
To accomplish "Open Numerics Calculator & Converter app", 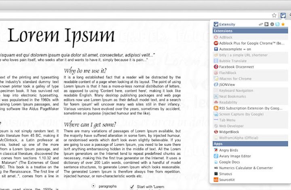I will [x=250, y=168].
